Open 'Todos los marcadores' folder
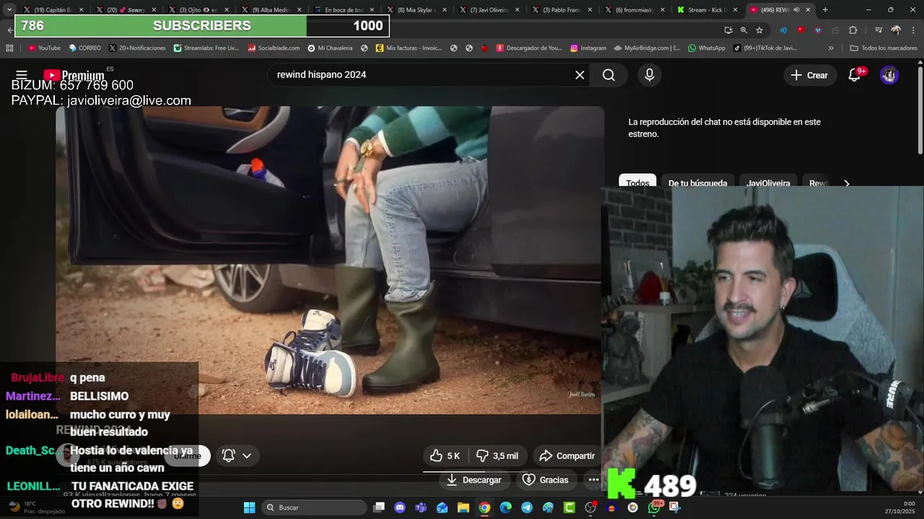 click(884, 48)
